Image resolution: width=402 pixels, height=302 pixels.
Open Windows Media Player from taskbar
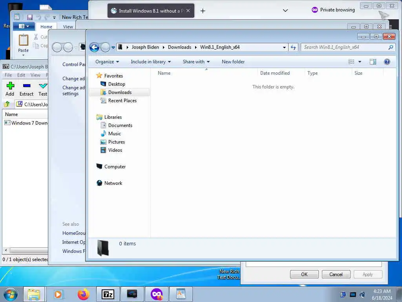(x=58, y=294)
